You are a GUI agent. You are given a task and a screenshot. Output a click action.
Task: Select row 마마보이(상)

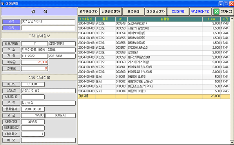(x=154, y=33)
